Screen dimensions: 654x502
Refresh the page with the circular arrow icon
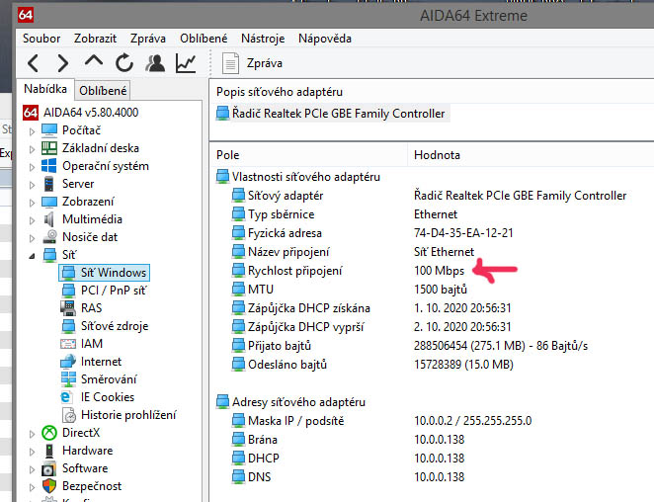tap(124, 63)
